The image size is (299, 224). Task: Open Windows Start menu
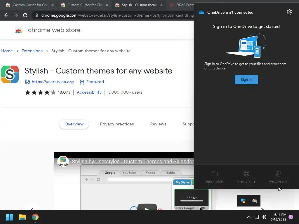9,217
